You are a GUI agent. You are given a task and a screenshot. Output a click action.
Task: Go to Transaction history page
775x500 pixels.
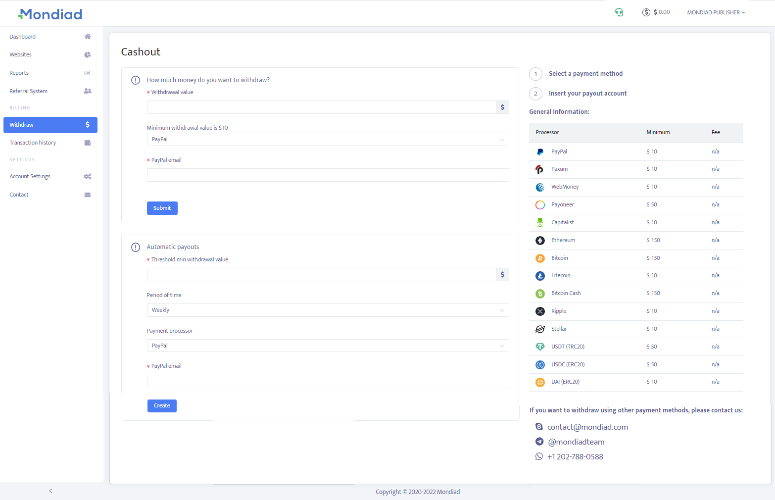click(x=33, y=143)
